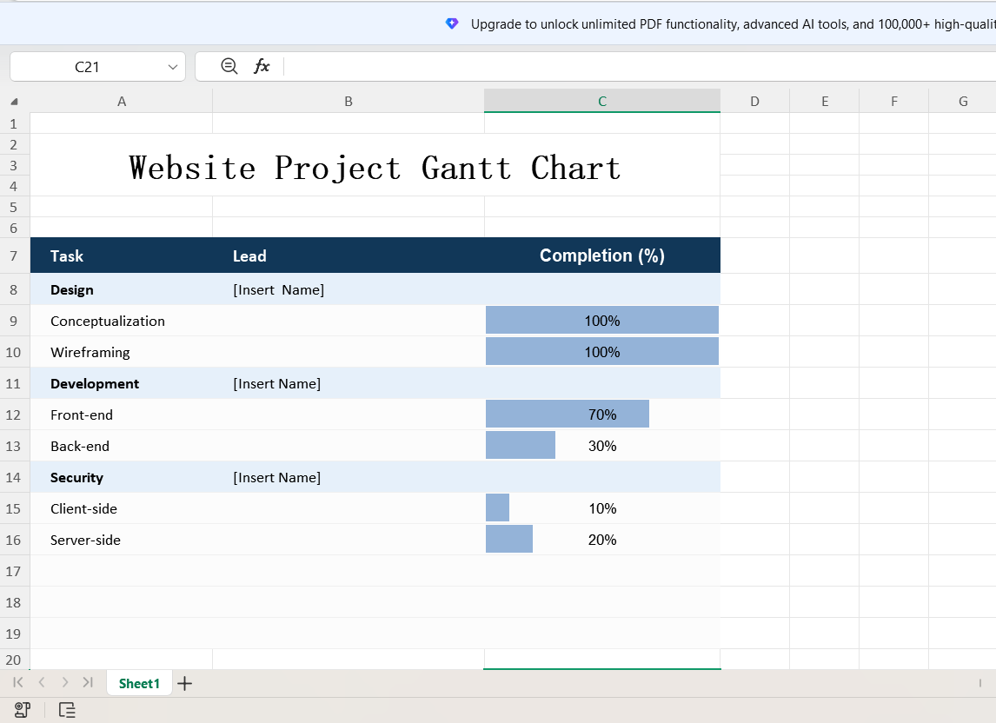
Task: Select the Back-end cell
Action: (x=122, y=446)
